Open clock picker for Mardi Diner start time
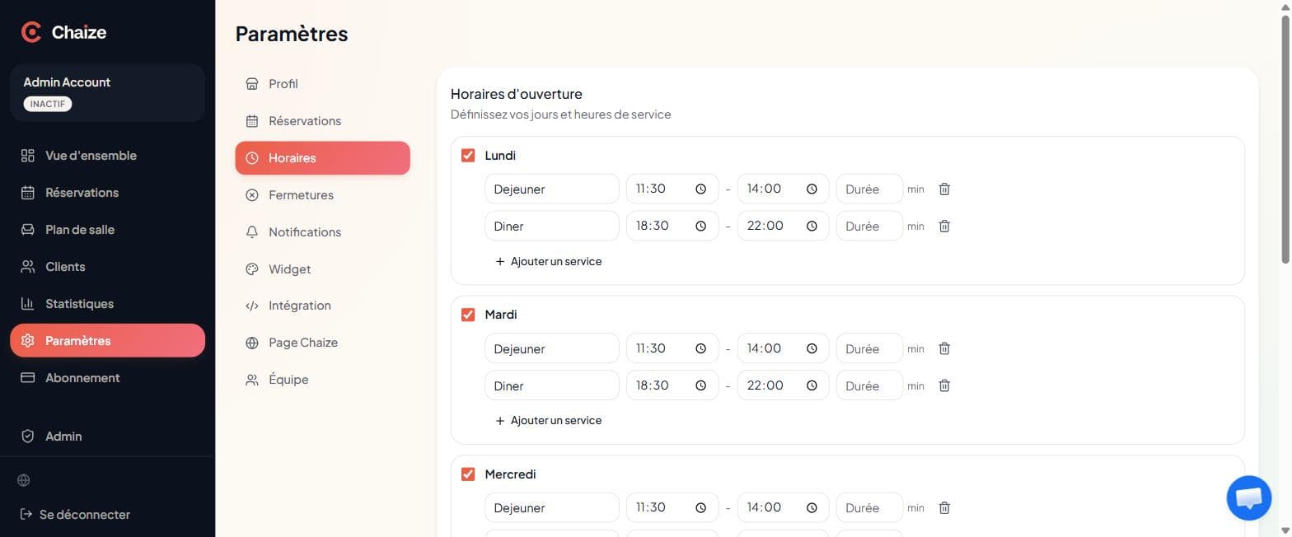 click(700, 385)
